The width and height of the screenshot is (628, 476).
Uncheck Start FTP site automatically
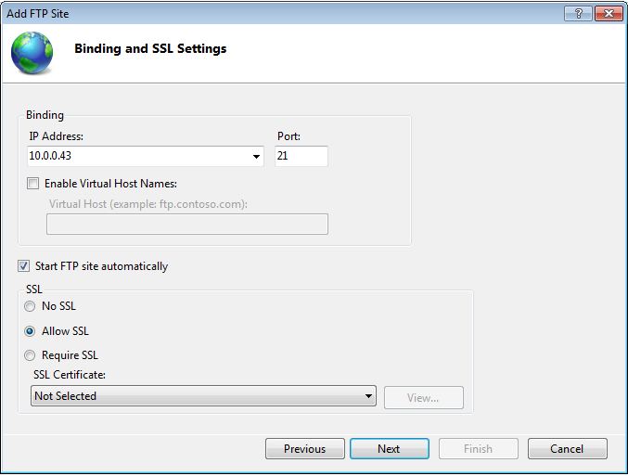[23, 266]
